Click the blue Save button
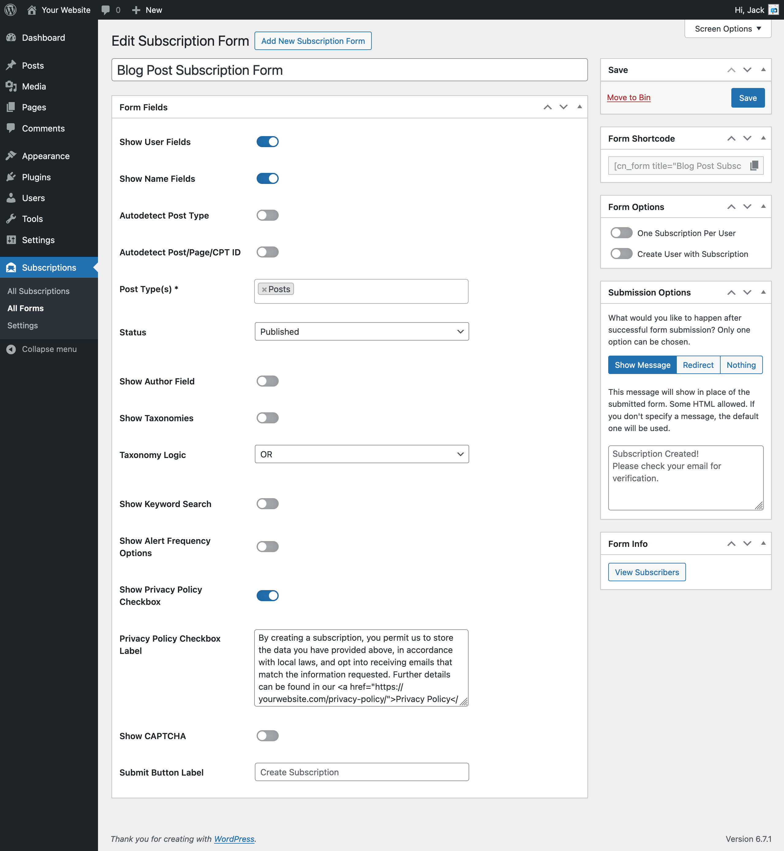Screen dimensions: 784x851 tap(748, 98)
